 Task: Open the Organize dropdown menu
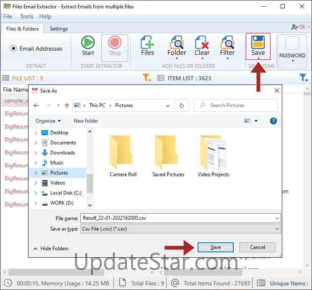[48, 121]
